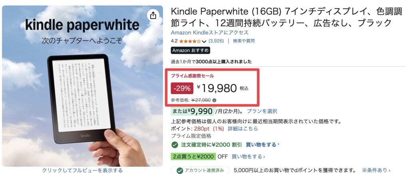Click the green checkmark beside ¥2000 discount
Image resolution: width=409 pixels, height=174 pixels.
(x=175, y=144)
